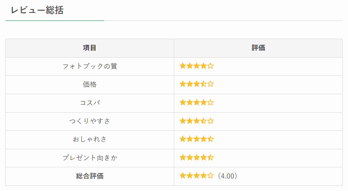Click the レビュー総括 heading
This screenshot has height=191, width=348.
[37, 10]
